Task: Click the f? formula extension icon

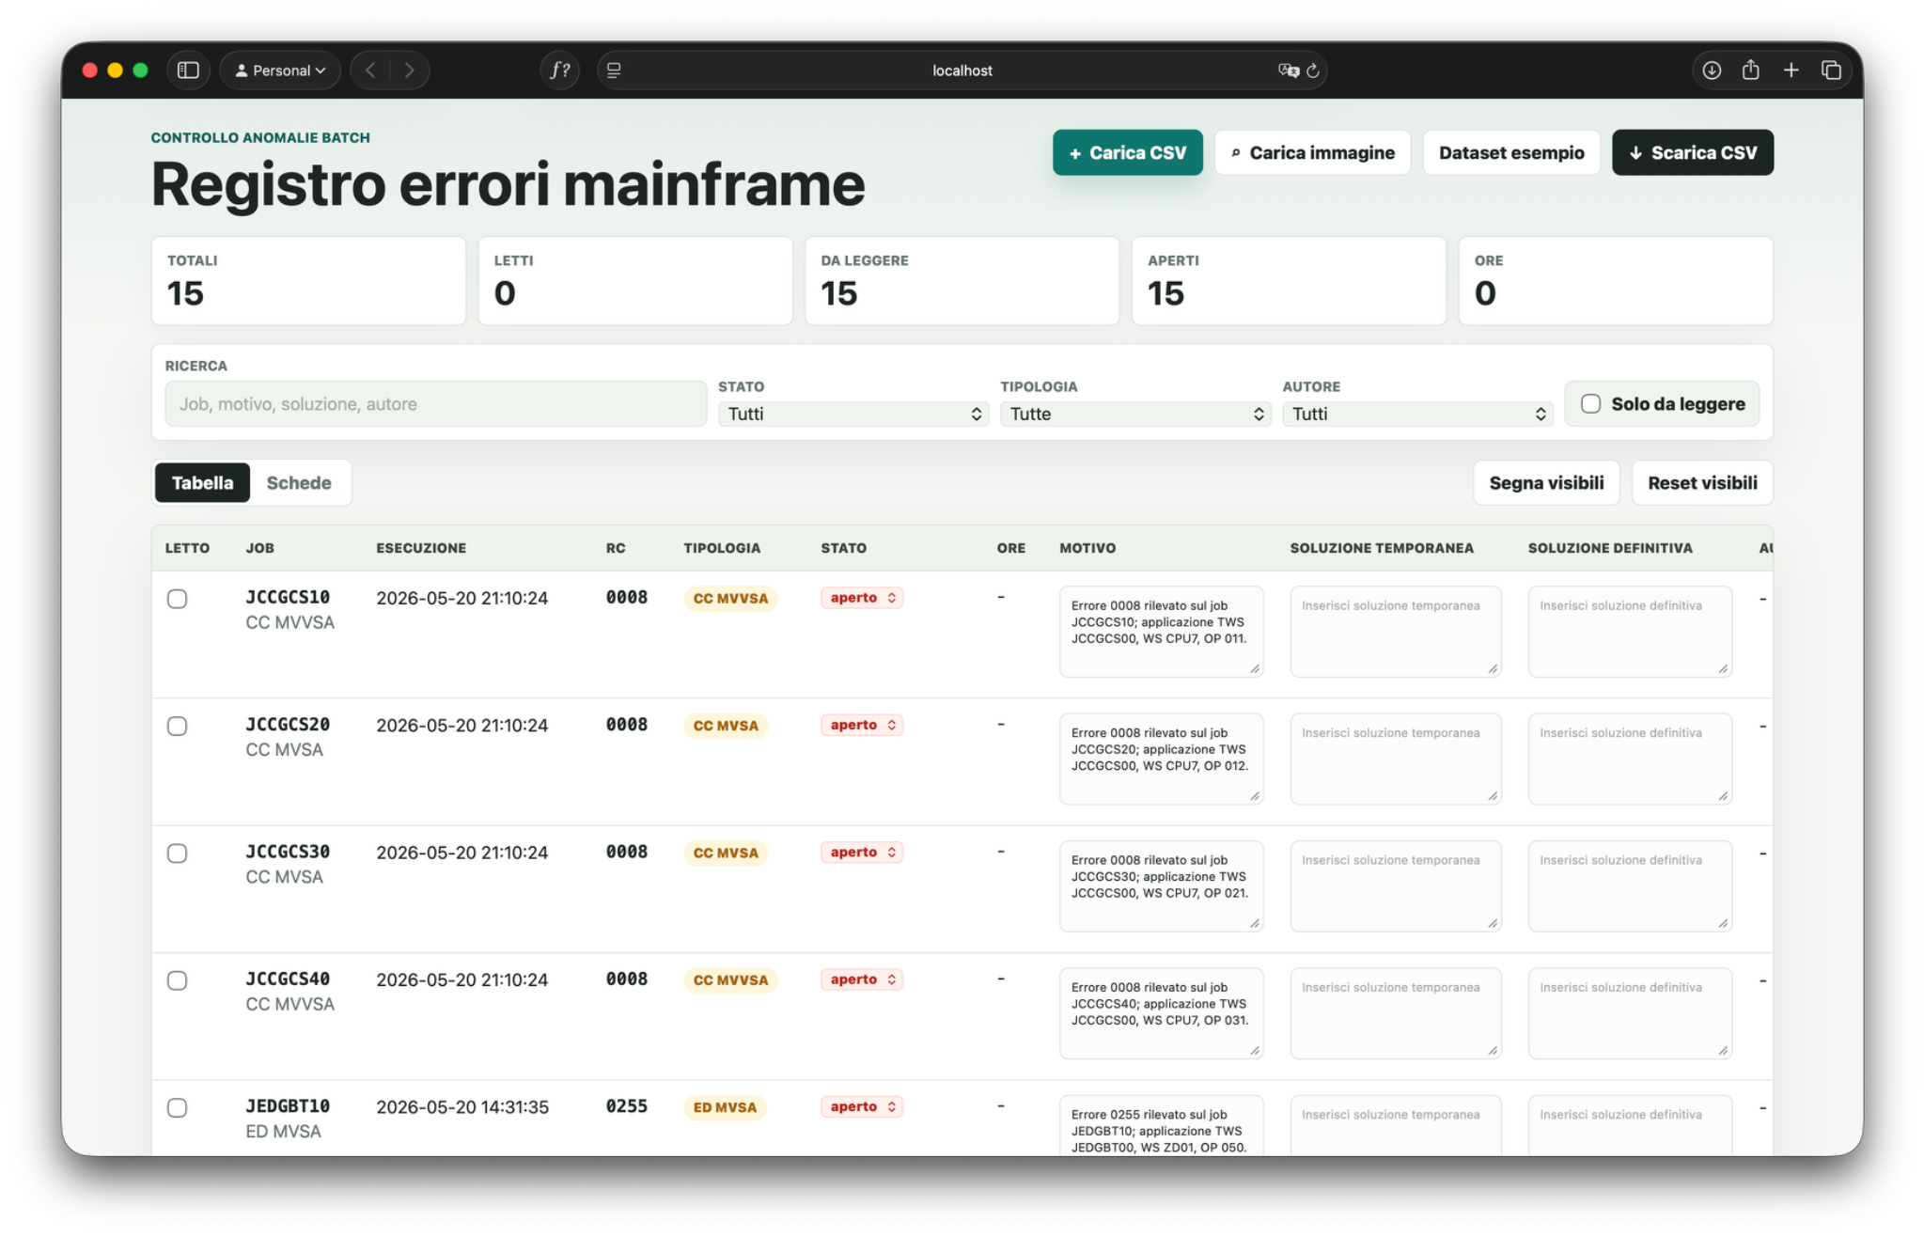Action: (x=560, y=70)
